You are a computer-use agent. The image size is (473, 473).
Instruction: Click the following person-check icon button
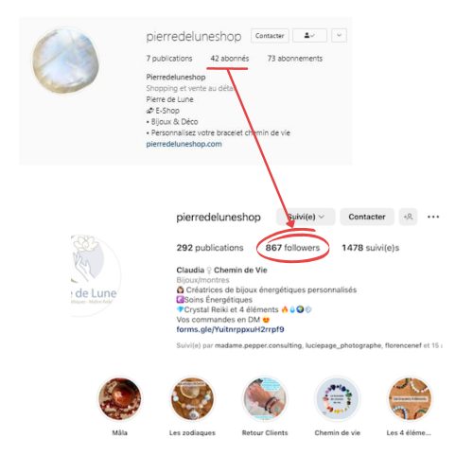309,35
